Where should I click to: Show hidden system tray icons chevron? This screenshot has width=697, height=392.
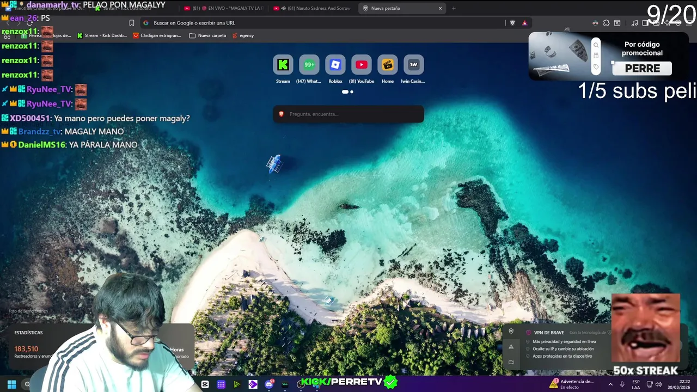pos(610,384)
